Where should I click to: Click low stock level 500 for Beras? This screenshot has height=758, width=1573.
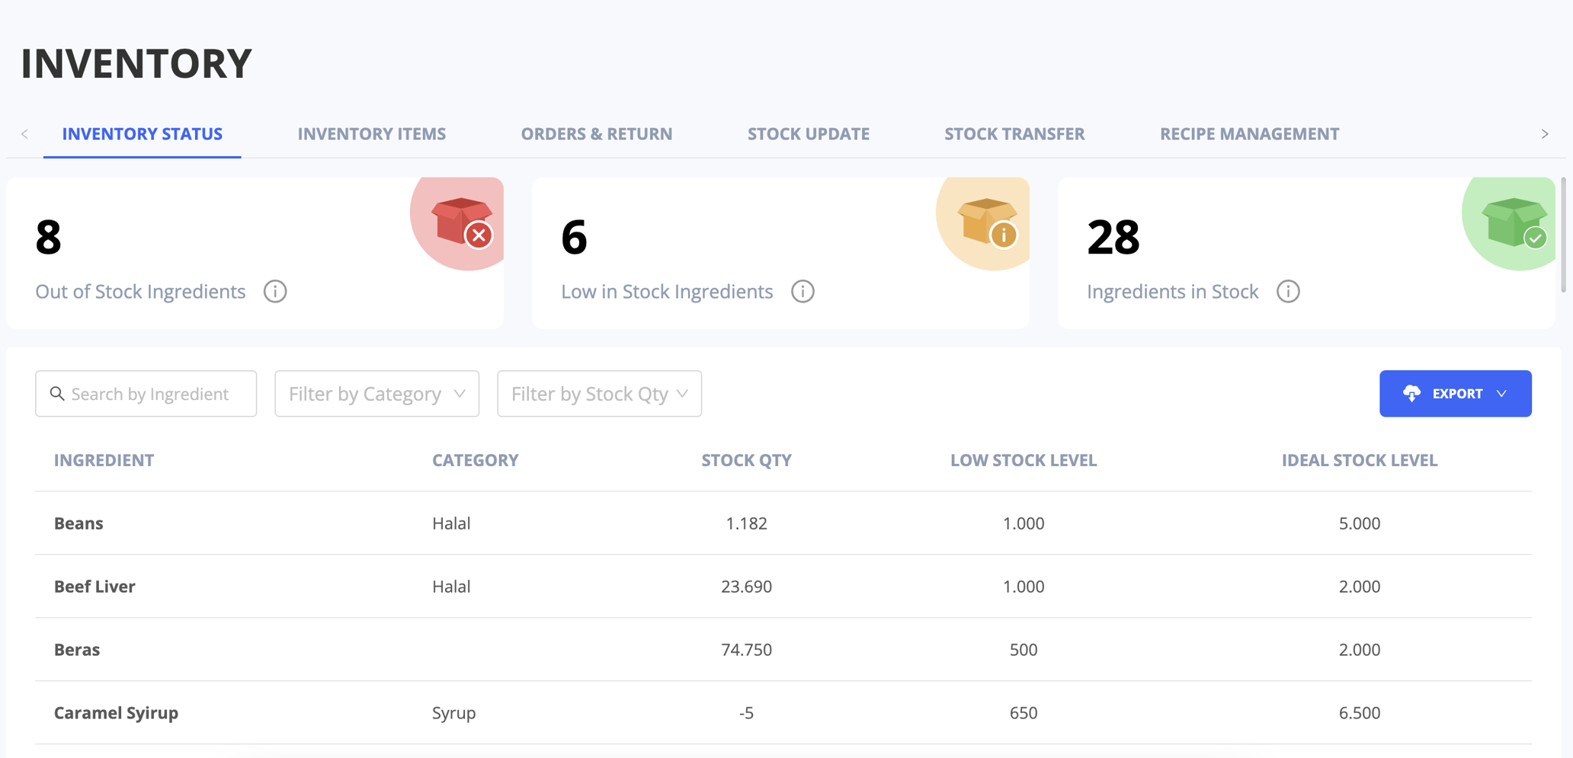pyautogui.click(x=1023, y=650)
